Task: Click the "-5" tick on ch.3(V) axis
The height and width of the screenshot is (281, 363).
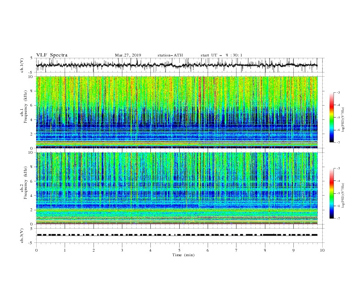Action: point(31,243)
